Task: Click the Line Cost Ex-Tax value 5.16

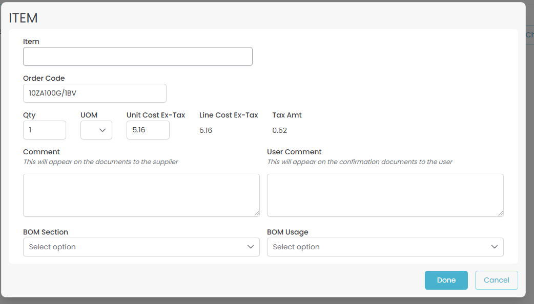Action: (x=206, y=130)
